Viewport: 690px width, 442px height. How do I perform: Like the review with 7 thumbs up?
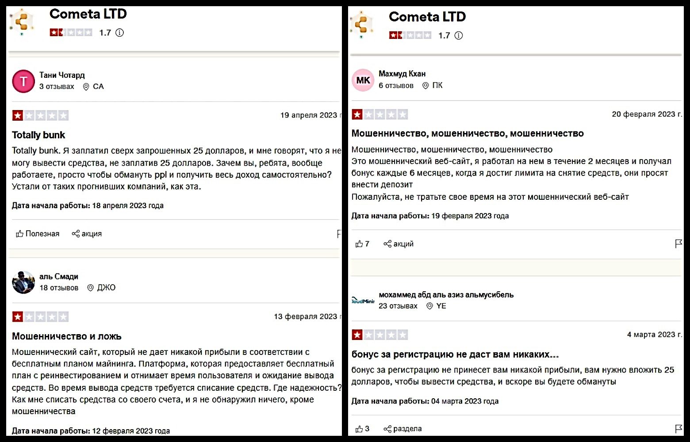359,244
